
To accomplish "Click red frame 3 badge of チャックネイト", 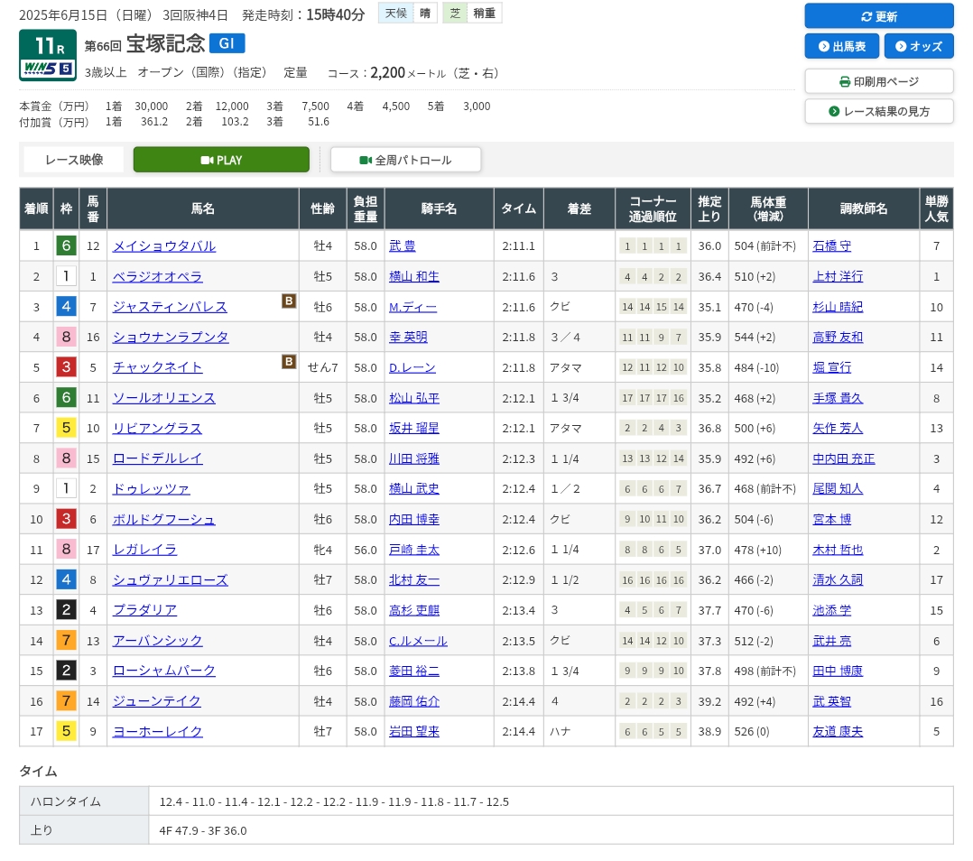I will (x=67, y=367).
